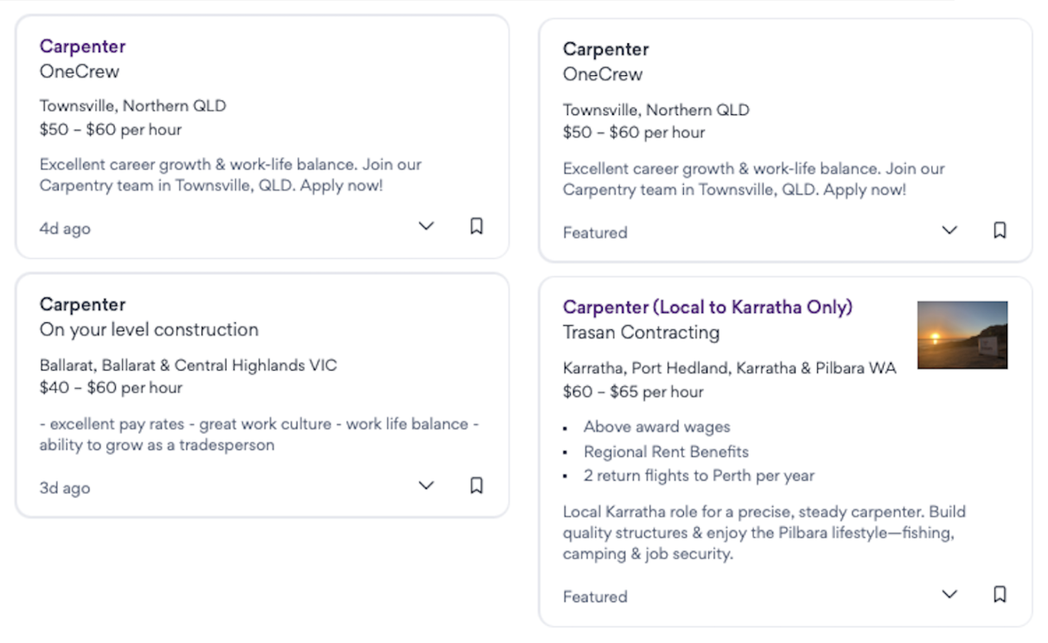This screenshot has width=1048, height=643.
Task: Click 'Ballarat, Ballarat & Central Highlands VIC' location
Action: (x=188, y=366)
